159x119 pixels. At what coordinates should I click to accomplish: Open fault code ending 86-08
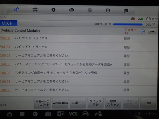click(x=5, y=47)
